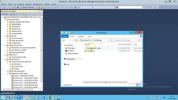The image size is (178, 100).
Task: Close the Explorador de objetos panel
Action: pyautogui.click(x=42, y=11)
